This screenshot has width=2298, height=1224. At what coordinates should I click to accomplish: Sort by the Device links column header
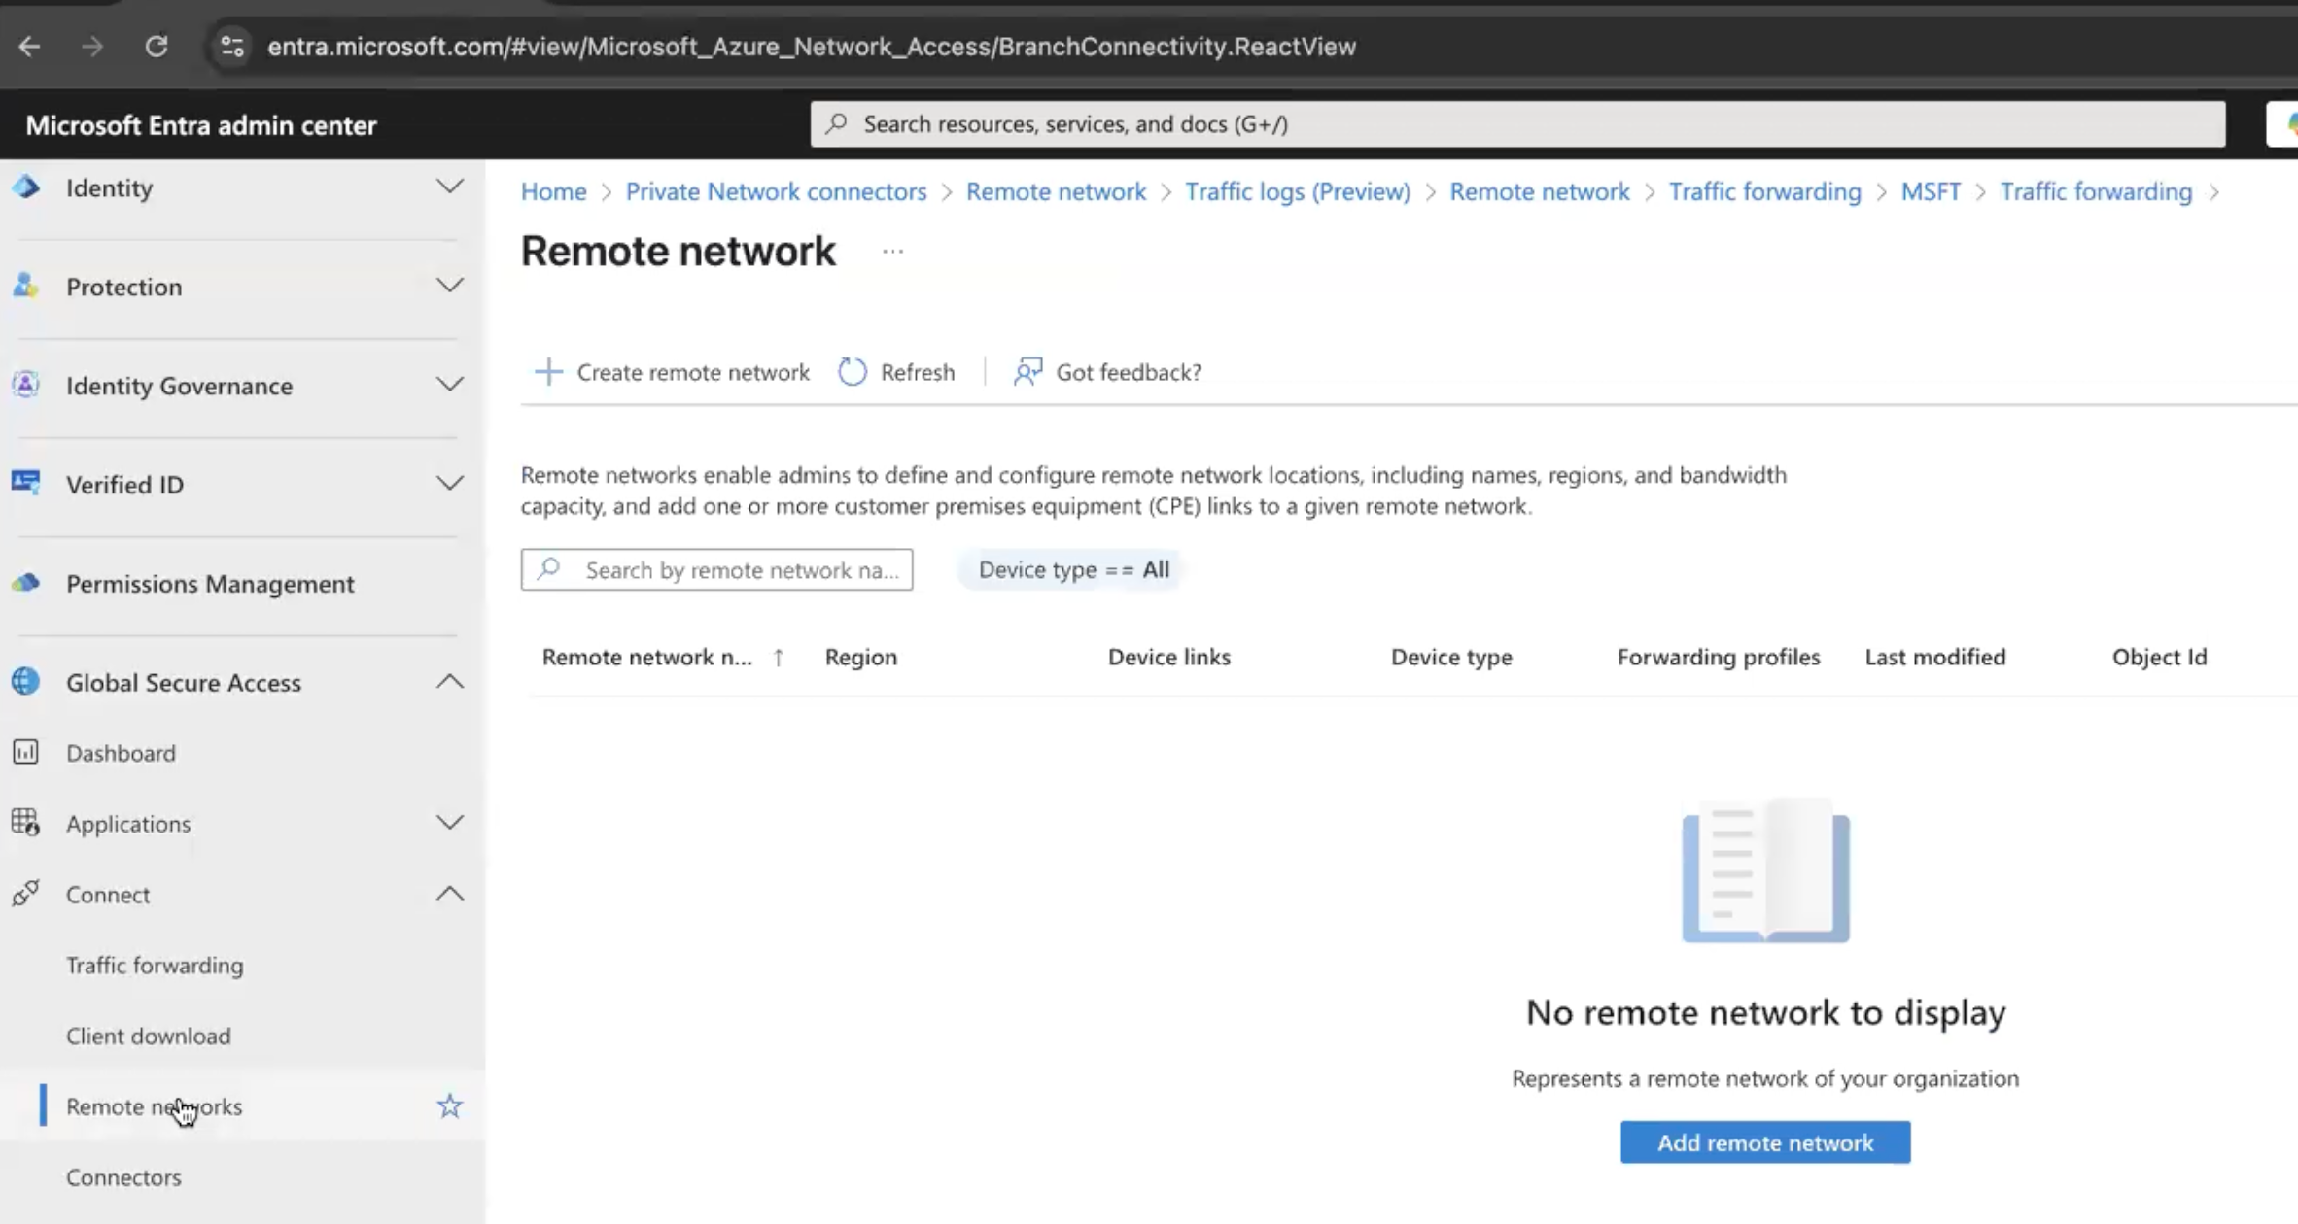click(x=1169, y=657)
